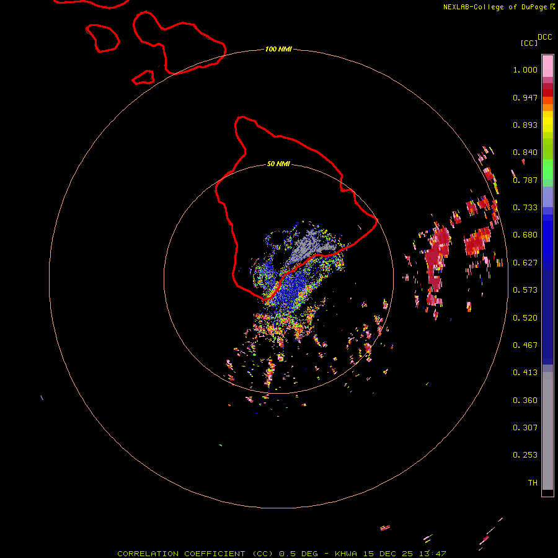Click the 0.893 scale value
558x558 pixels.
(525, 125)
